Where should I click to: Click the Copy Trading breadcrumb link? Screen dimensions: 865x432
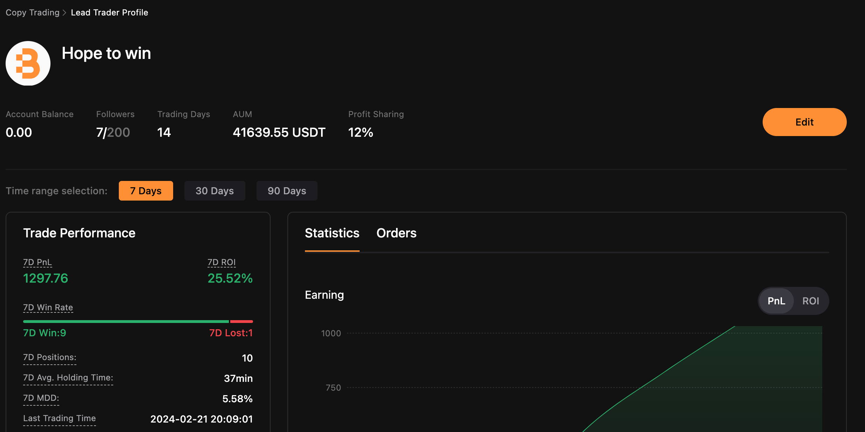click(x=33, y=13)
